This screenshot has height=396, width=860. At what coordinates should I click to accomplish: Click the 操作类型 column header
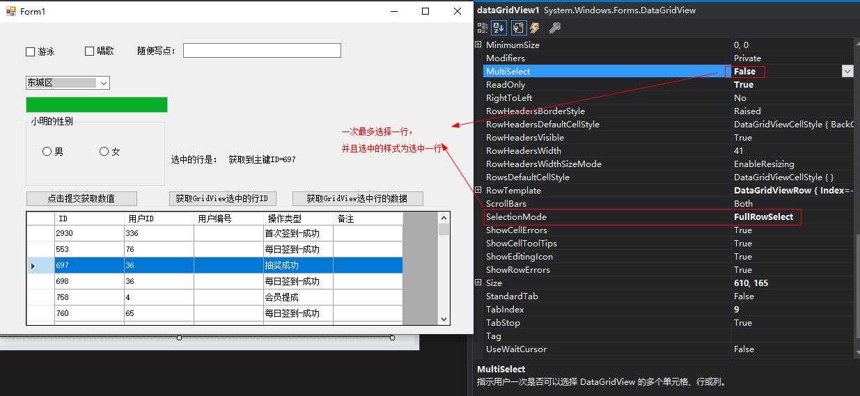tap(299, 219)
